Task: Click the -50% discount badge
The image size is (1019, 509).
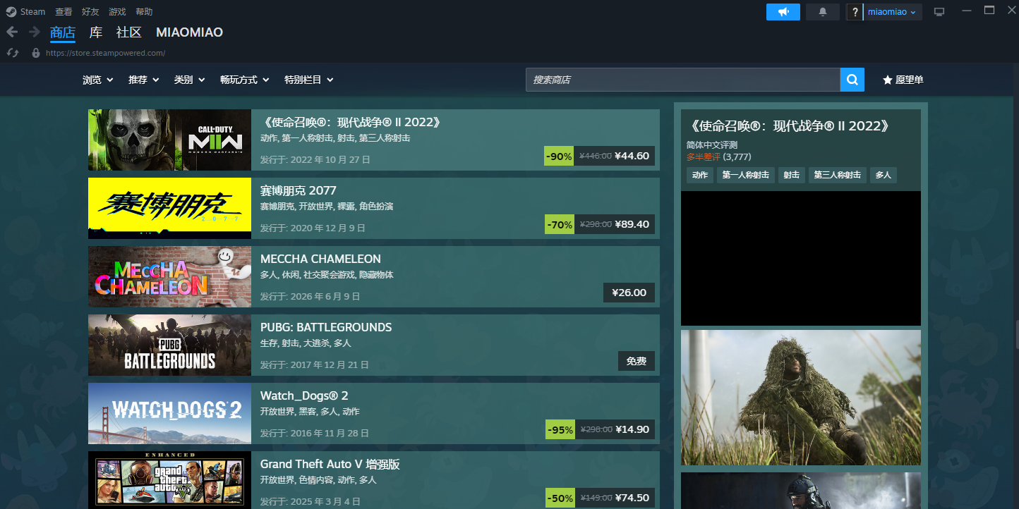Action: (x=559, y=498)
